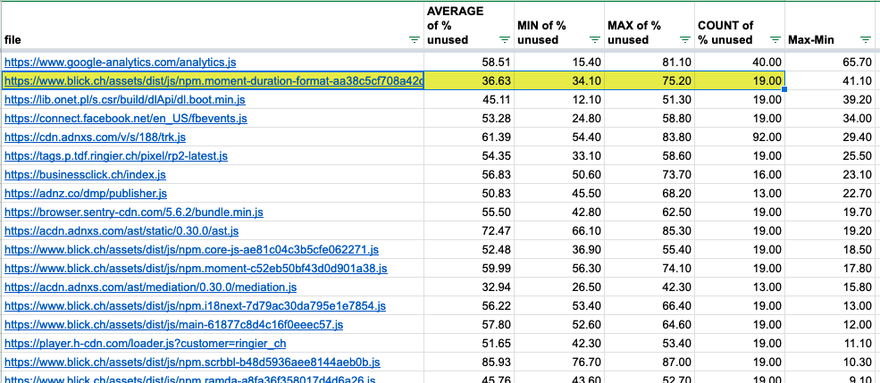Open filter for AVERAGE of % unused
This screenshot has height=383, width=880.
coord(505,40)
